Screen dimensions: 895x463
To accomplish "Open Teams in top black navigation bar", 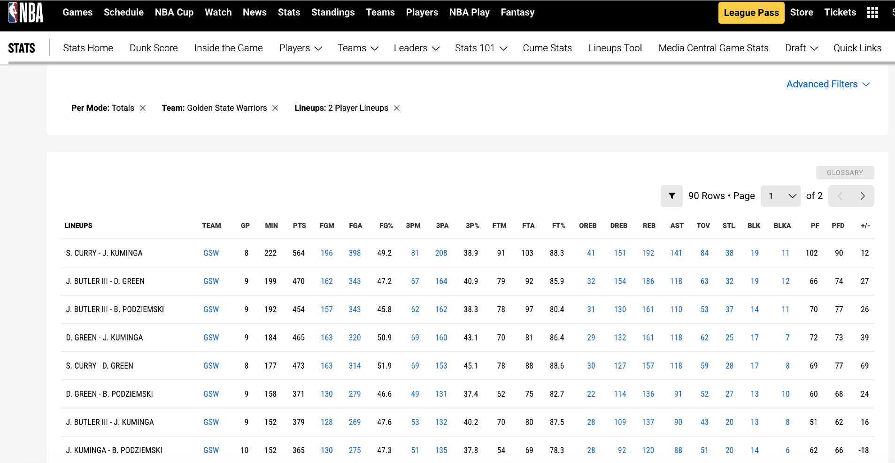I will 380,13.
